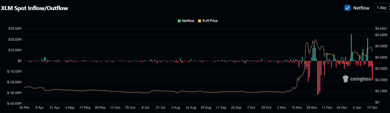Click the 24 Sep date label
390x113 pixels.
click(x=236, y=108)
